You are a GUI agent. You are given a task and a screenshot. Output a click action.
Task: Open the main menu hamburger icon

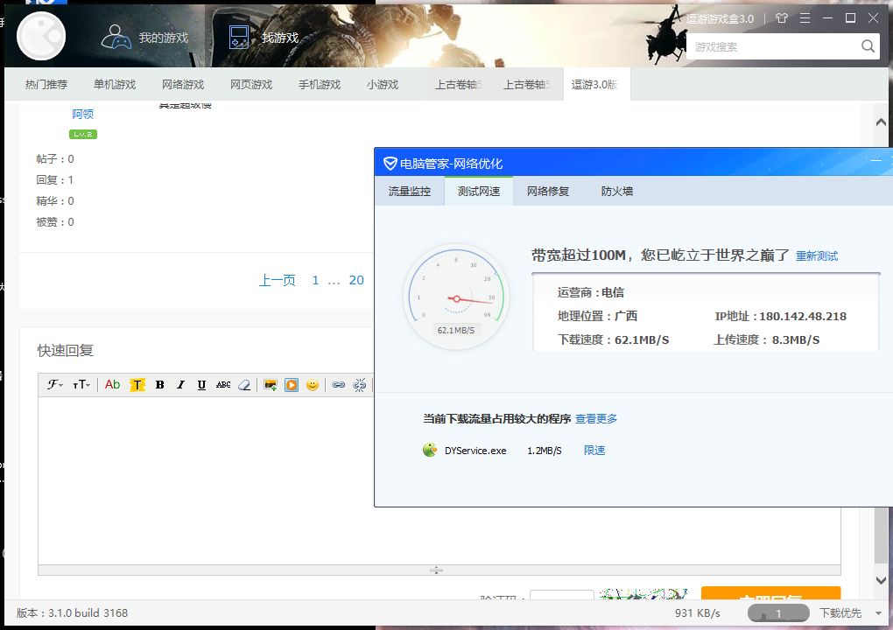click(x=805, y=18)
